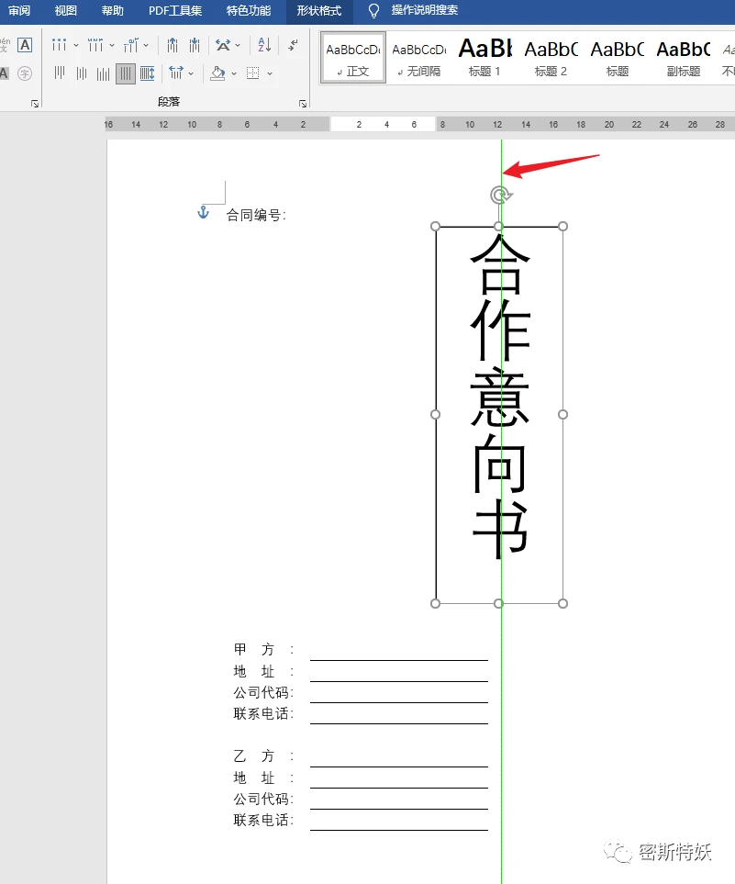Open the borders grid icon
Screen dimensions: 735x884
(x=251, y=73)
